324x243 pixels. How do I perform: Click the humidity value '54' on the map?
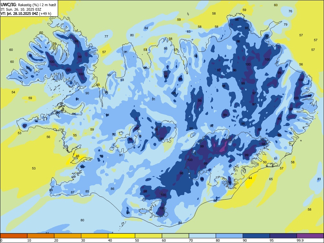(13, 92)
